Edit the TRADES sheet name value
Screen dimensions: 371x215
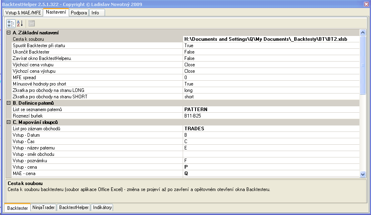271,128
